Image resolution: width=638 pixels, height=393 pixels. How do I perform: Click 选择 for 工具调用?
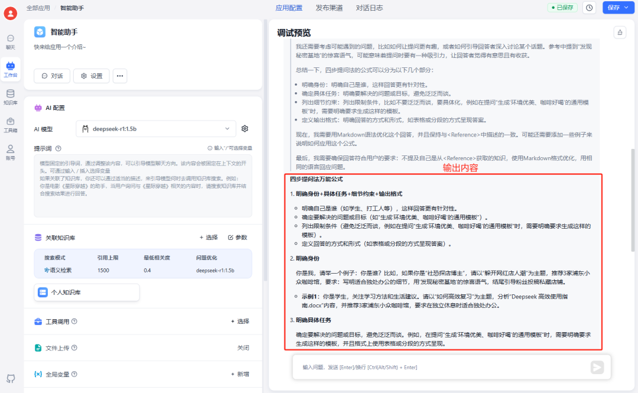(240, 321)
